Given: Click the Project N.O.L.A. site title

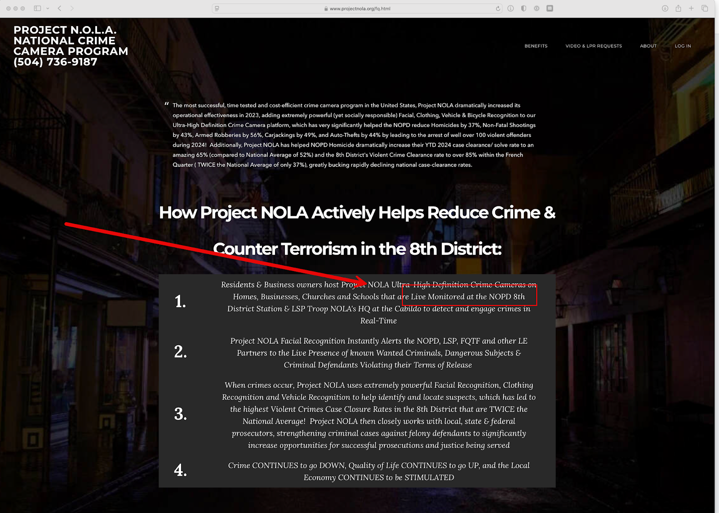Looking at the screenshot, I should coord(71,46).
